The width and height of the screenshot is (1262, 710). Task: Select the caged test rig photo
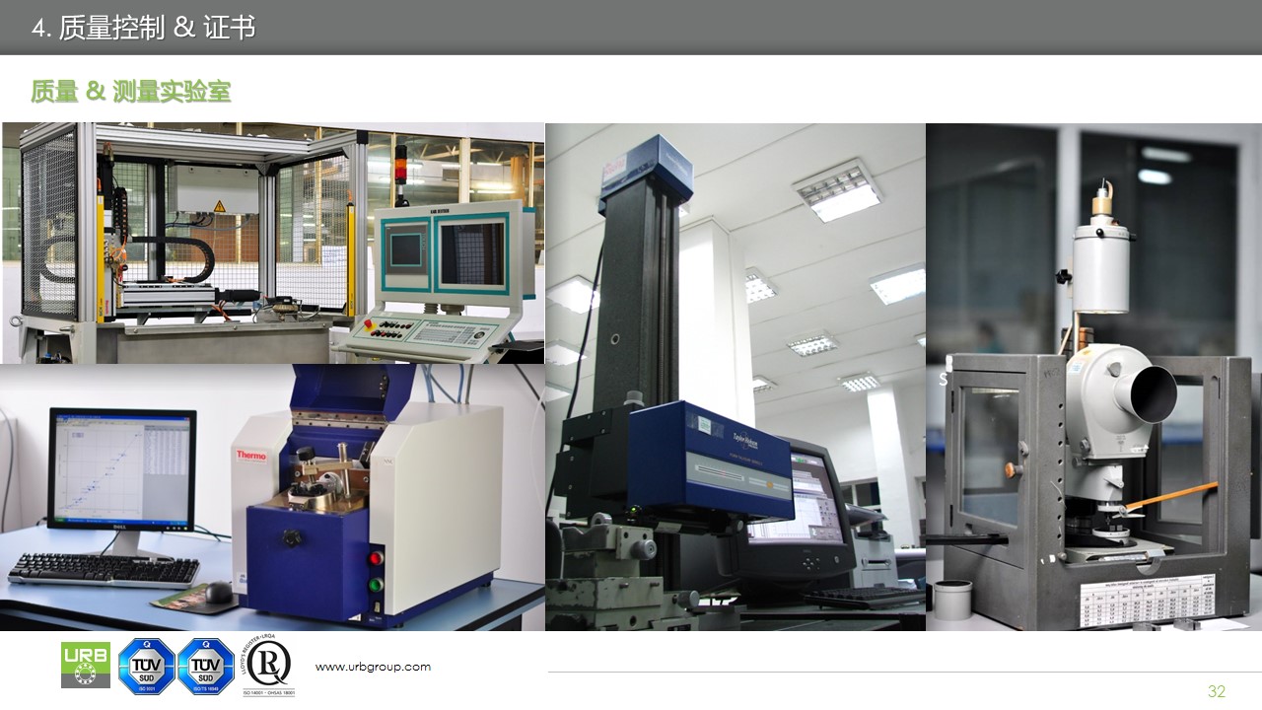(x=272, y=243)
